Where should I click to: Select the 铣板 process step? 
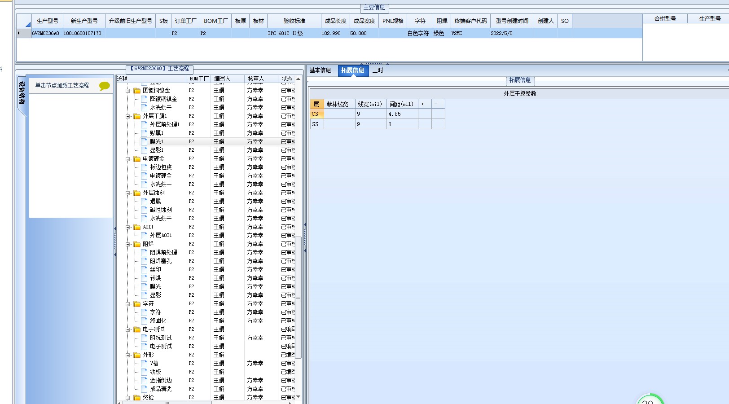155,372
